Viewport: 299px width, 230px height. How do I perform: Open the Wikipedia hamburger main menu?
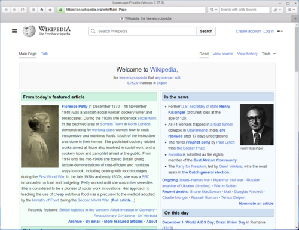pos(14,31)
